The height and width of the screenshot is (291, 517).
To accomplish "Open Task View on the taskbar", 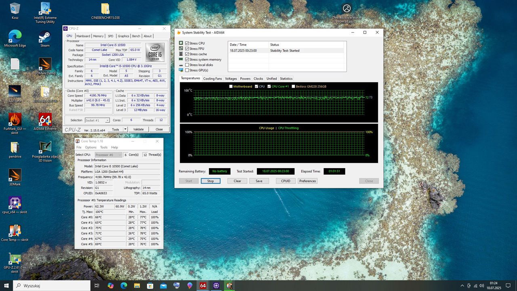I will (x=97, y=285).
